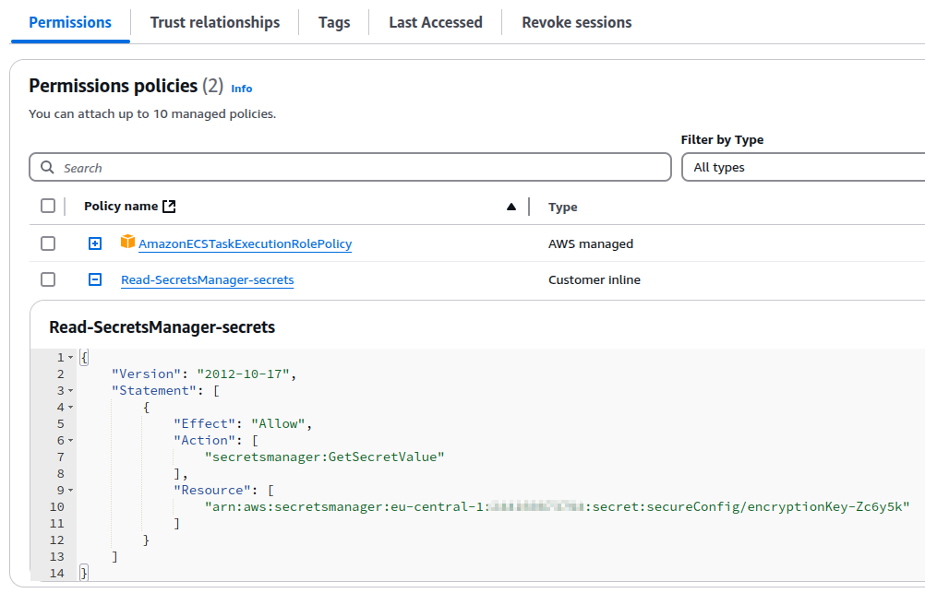Viewport: 925px width, 605px height.
Task: Click the orange AWS managed policy box icon
Action: [x=127, y=242]
